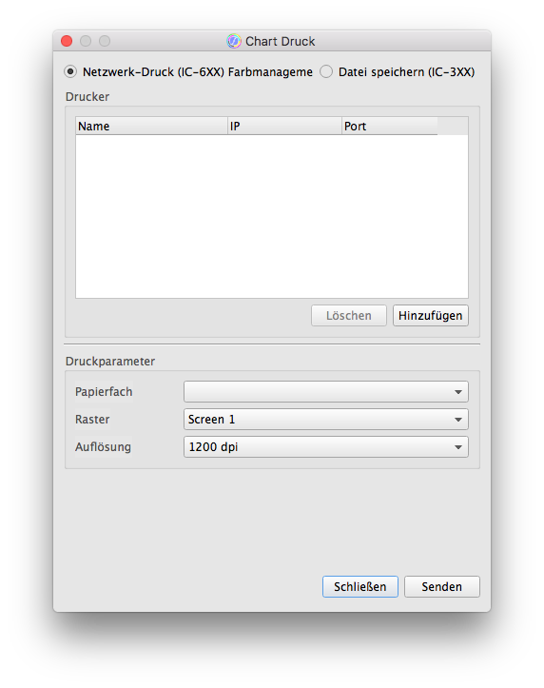Image resolution: width=544 pixels, height=688 pixels.
Task: Click the Senden button
Action: [x=442, y=586]
